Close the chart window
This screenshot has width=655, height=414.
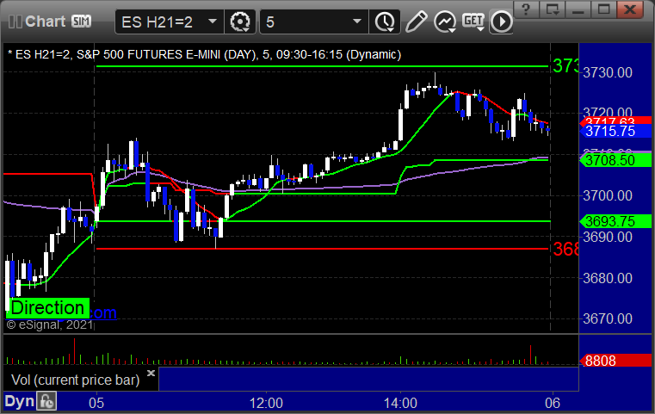tap(630, 9)
